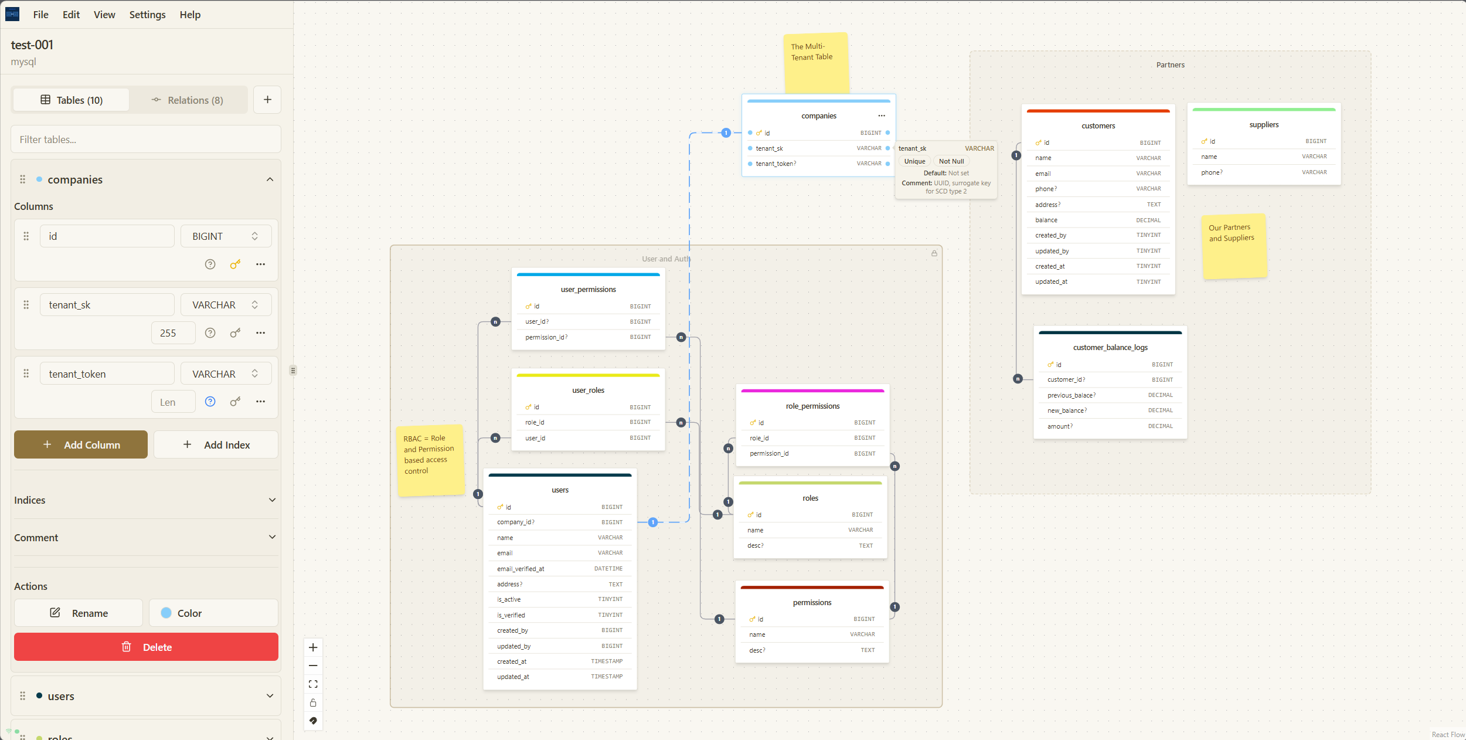This screenshot has height=740, width=1466.
Task: Open companies table node ellipsis menu
Action: pos(882,116)
